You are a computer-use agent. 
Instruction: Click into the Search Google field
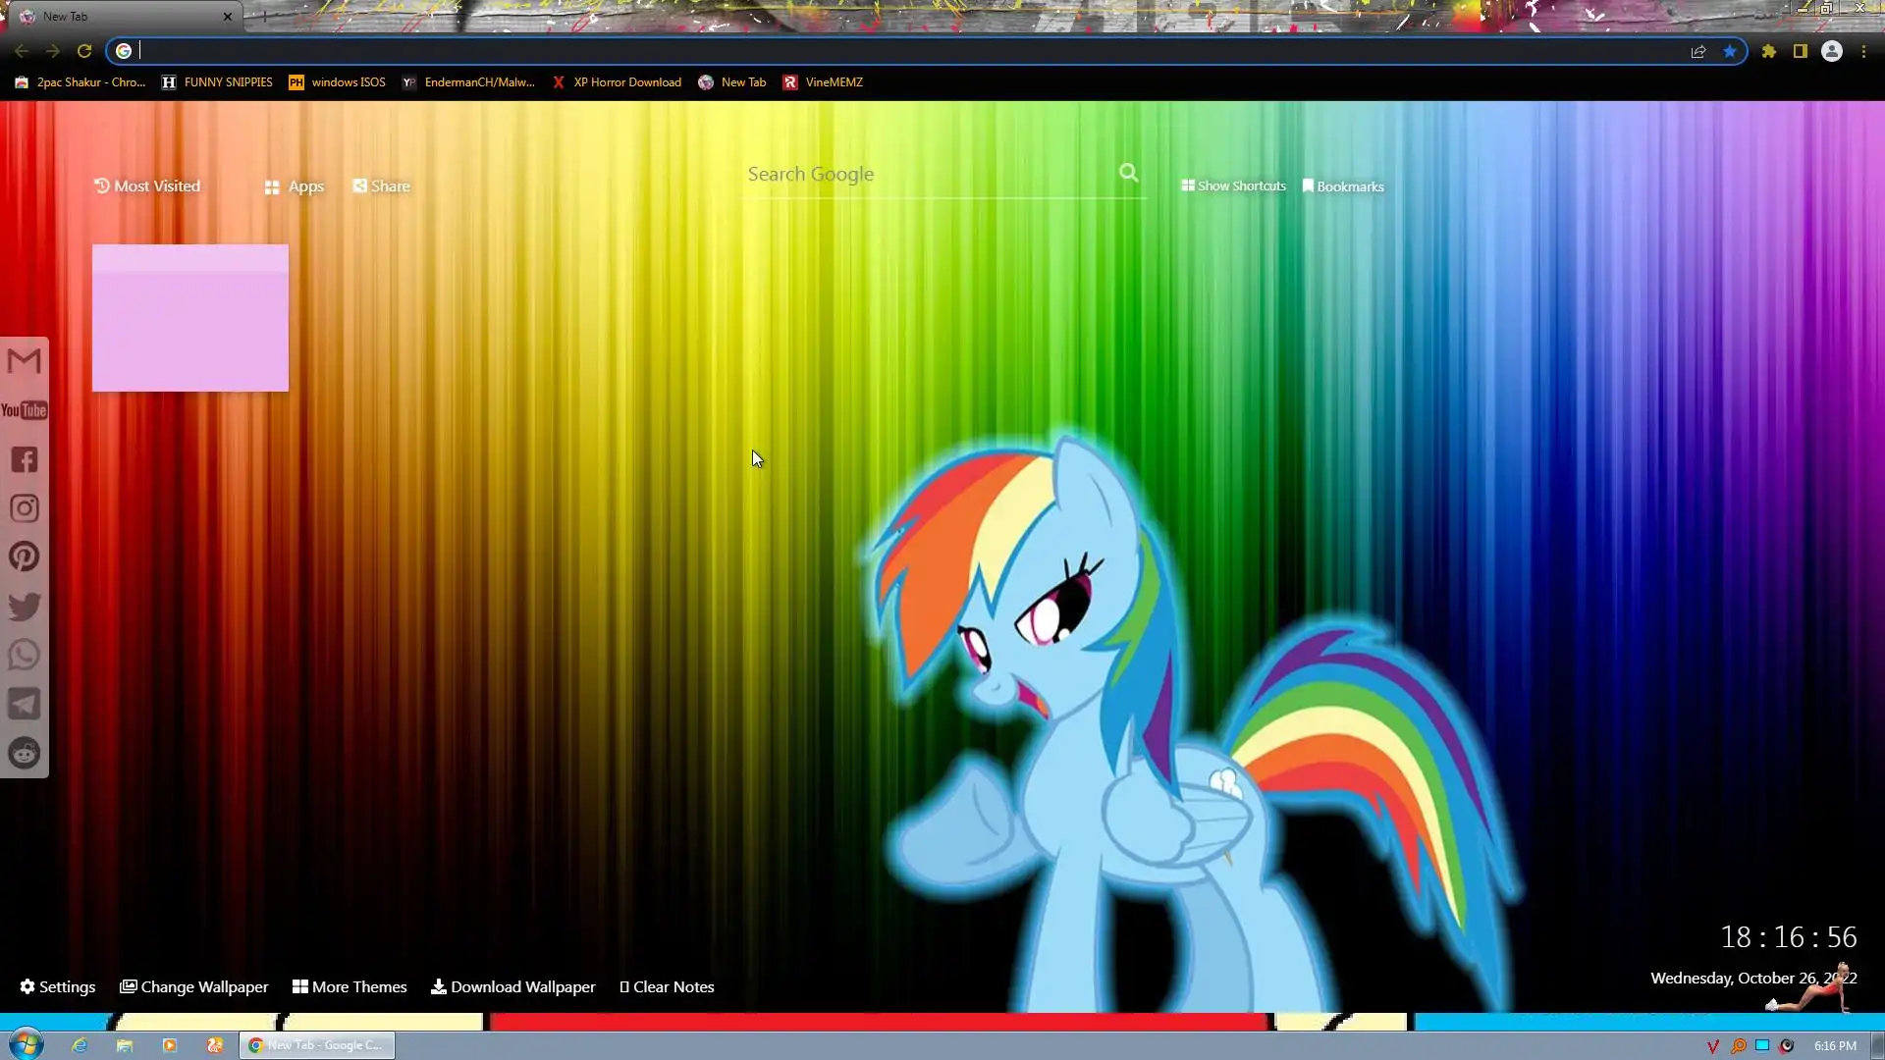[x=923, y=174]
